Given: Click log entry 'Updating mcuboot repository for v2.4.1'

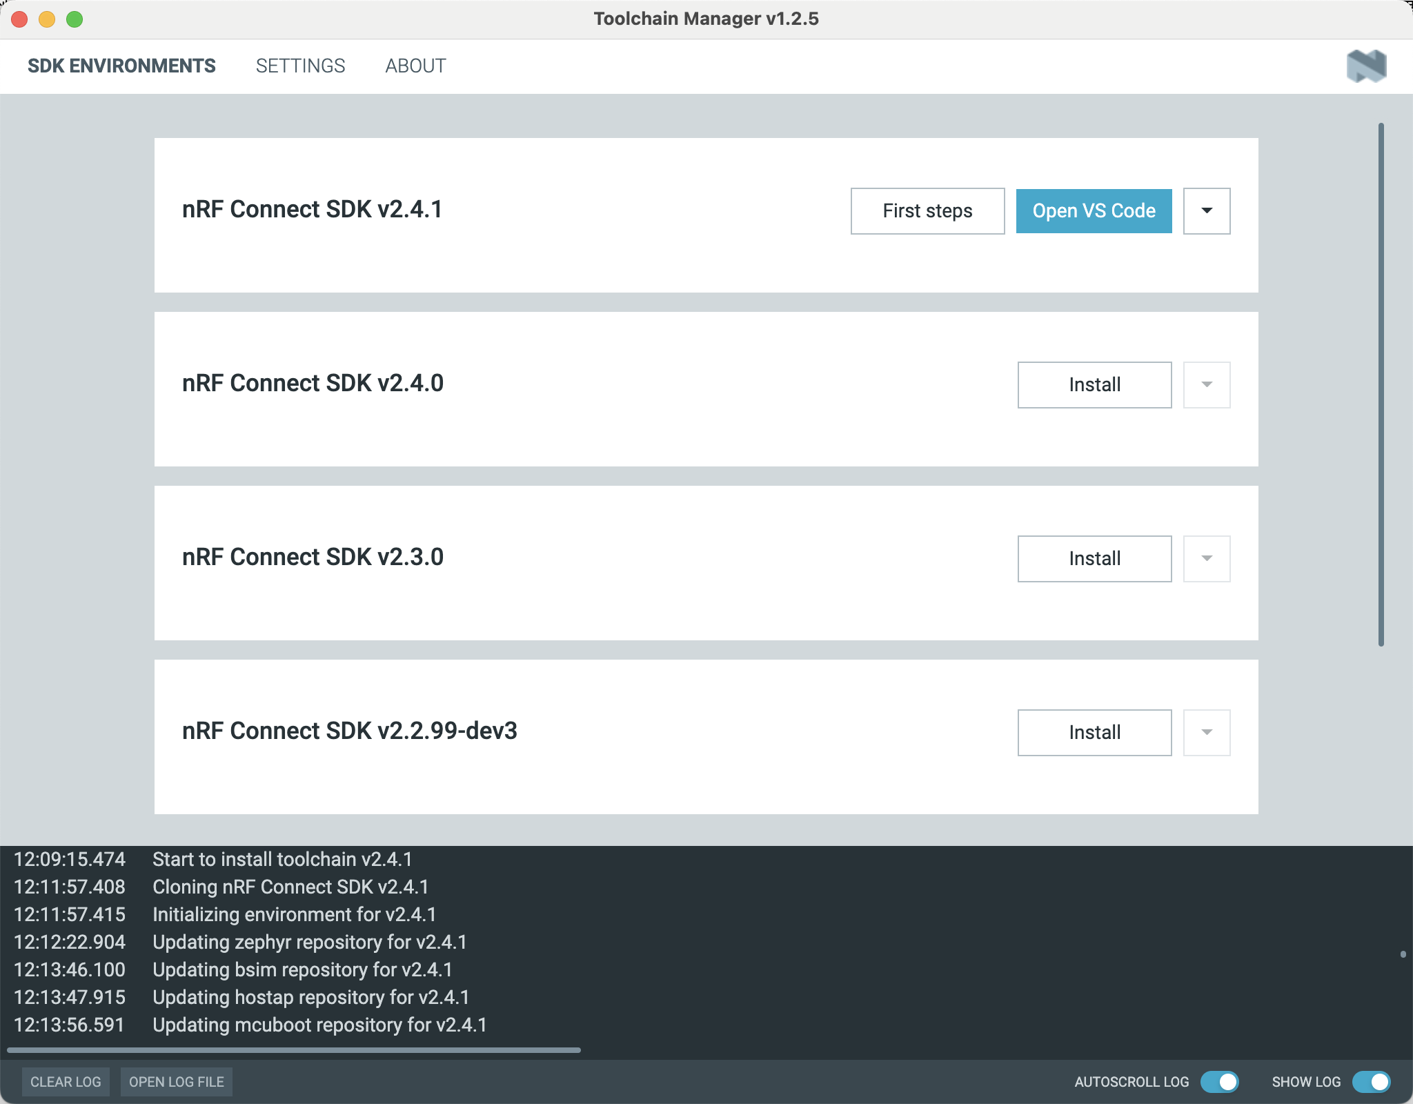Looking at the screenshot, I should click(x=319, y=1025).
